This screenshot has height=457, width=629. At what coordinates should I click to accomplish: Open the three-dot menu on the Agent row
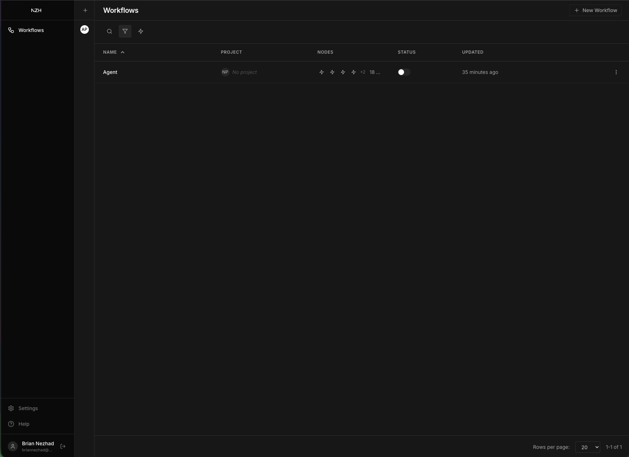[616, 72]
